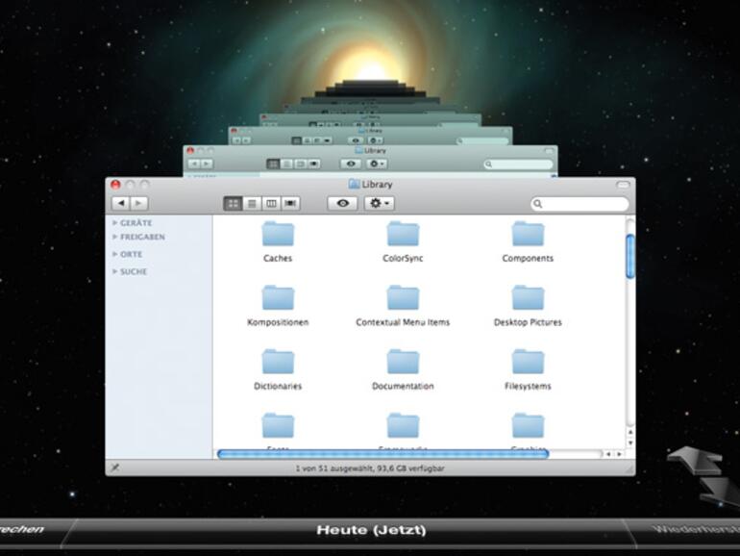Click the scroll down arrow
The height and width of the screenshot is (556, 740).
(x=630, y=443)
